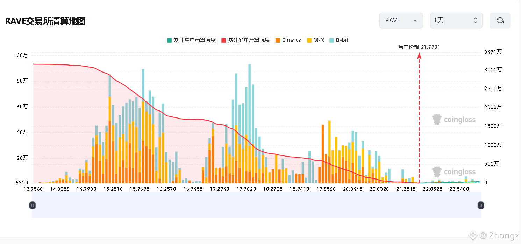Click the right zoom range slider handle
521x244 pixels.
click(x=481, y=206)
